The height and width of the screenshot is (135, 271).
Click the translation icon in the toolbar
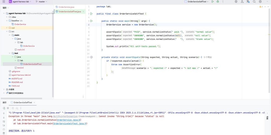tap(248, 2)
